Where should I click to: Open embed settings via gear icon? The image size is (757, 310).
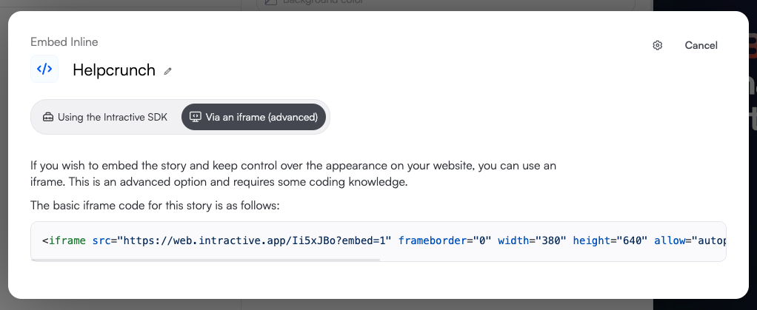tap(657, 45)
